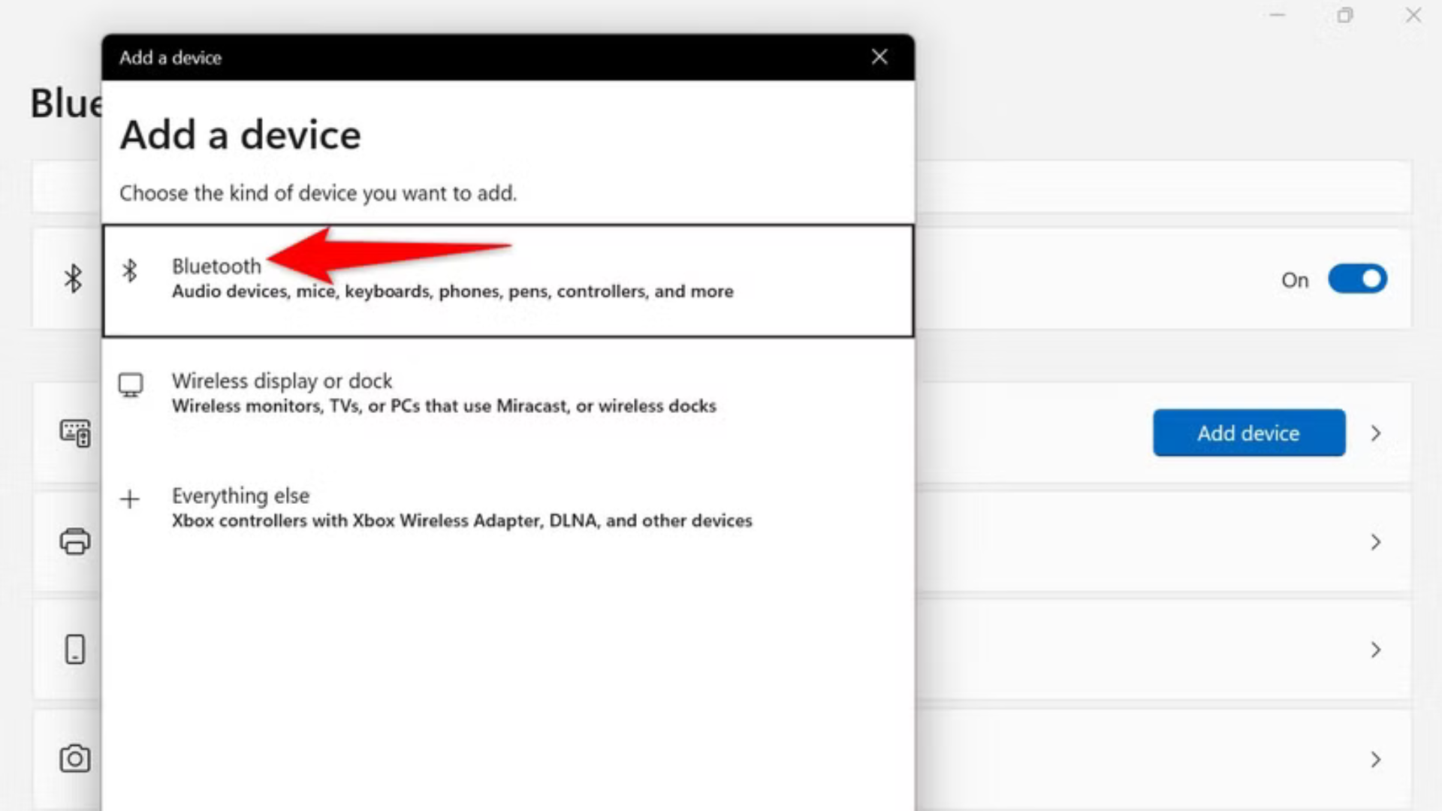Image resolution: width=1442 pixels, height=811 pixels.
Task: Expand the chevron next to Add device
Action: [1376, 433]
